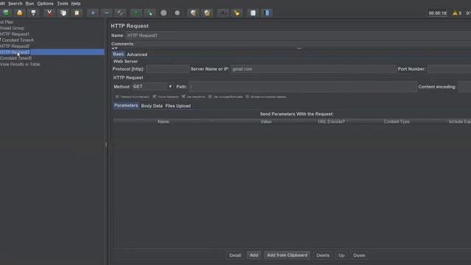Screen dimensions: 471x265
Task: Click the Down button
Action: 359,255
